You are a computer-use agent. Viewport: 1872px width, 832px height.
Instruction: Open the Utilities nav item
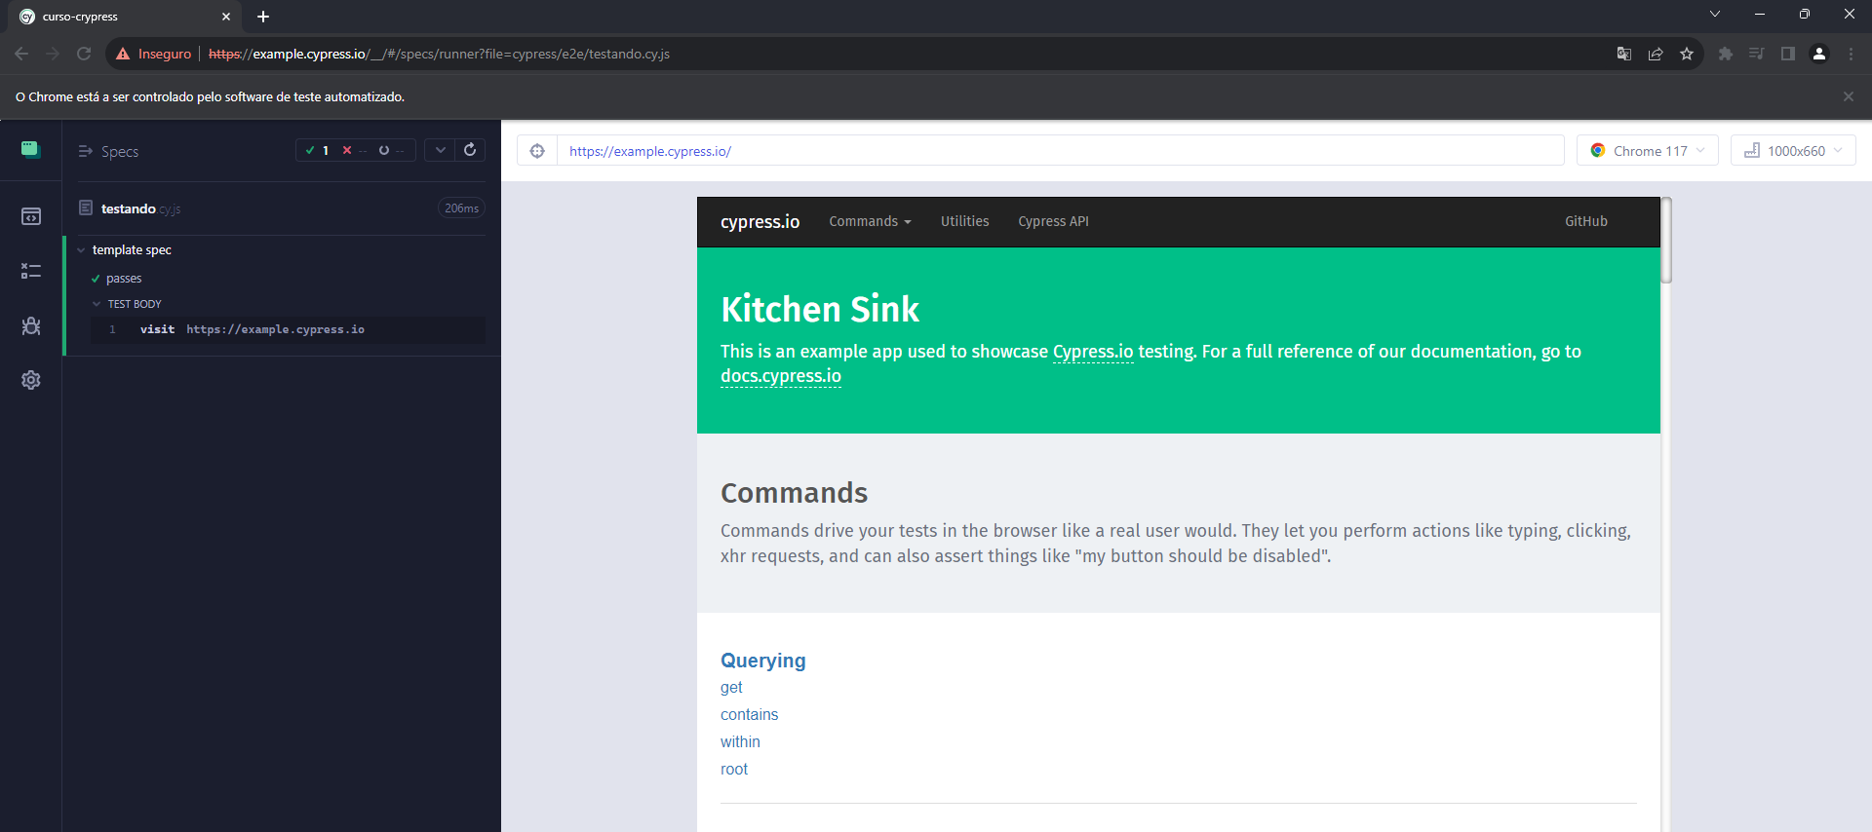(964, 221)
